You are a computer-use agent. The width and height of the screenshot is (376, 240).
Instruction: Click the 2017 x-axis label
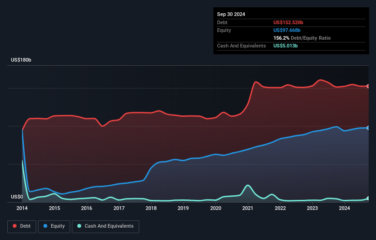(x=119, y=208)
